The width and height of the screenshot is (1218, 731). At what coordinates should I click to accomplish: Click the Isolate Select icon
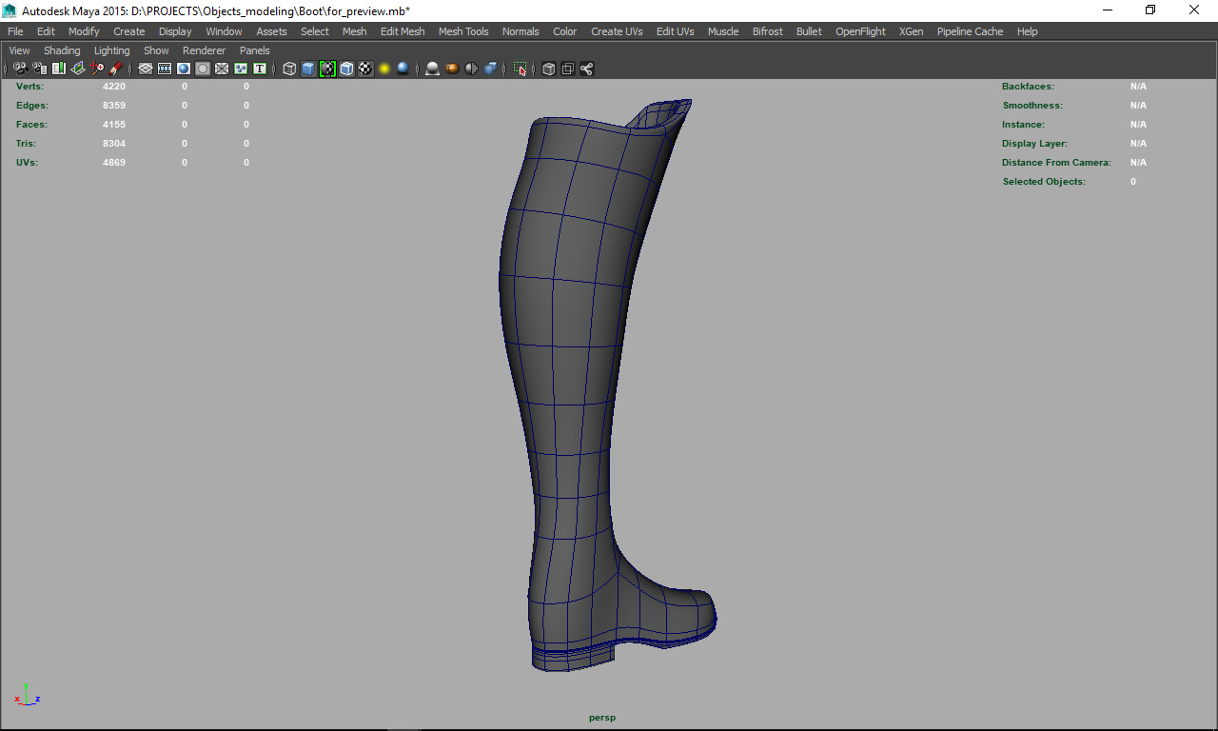point(520,69)
